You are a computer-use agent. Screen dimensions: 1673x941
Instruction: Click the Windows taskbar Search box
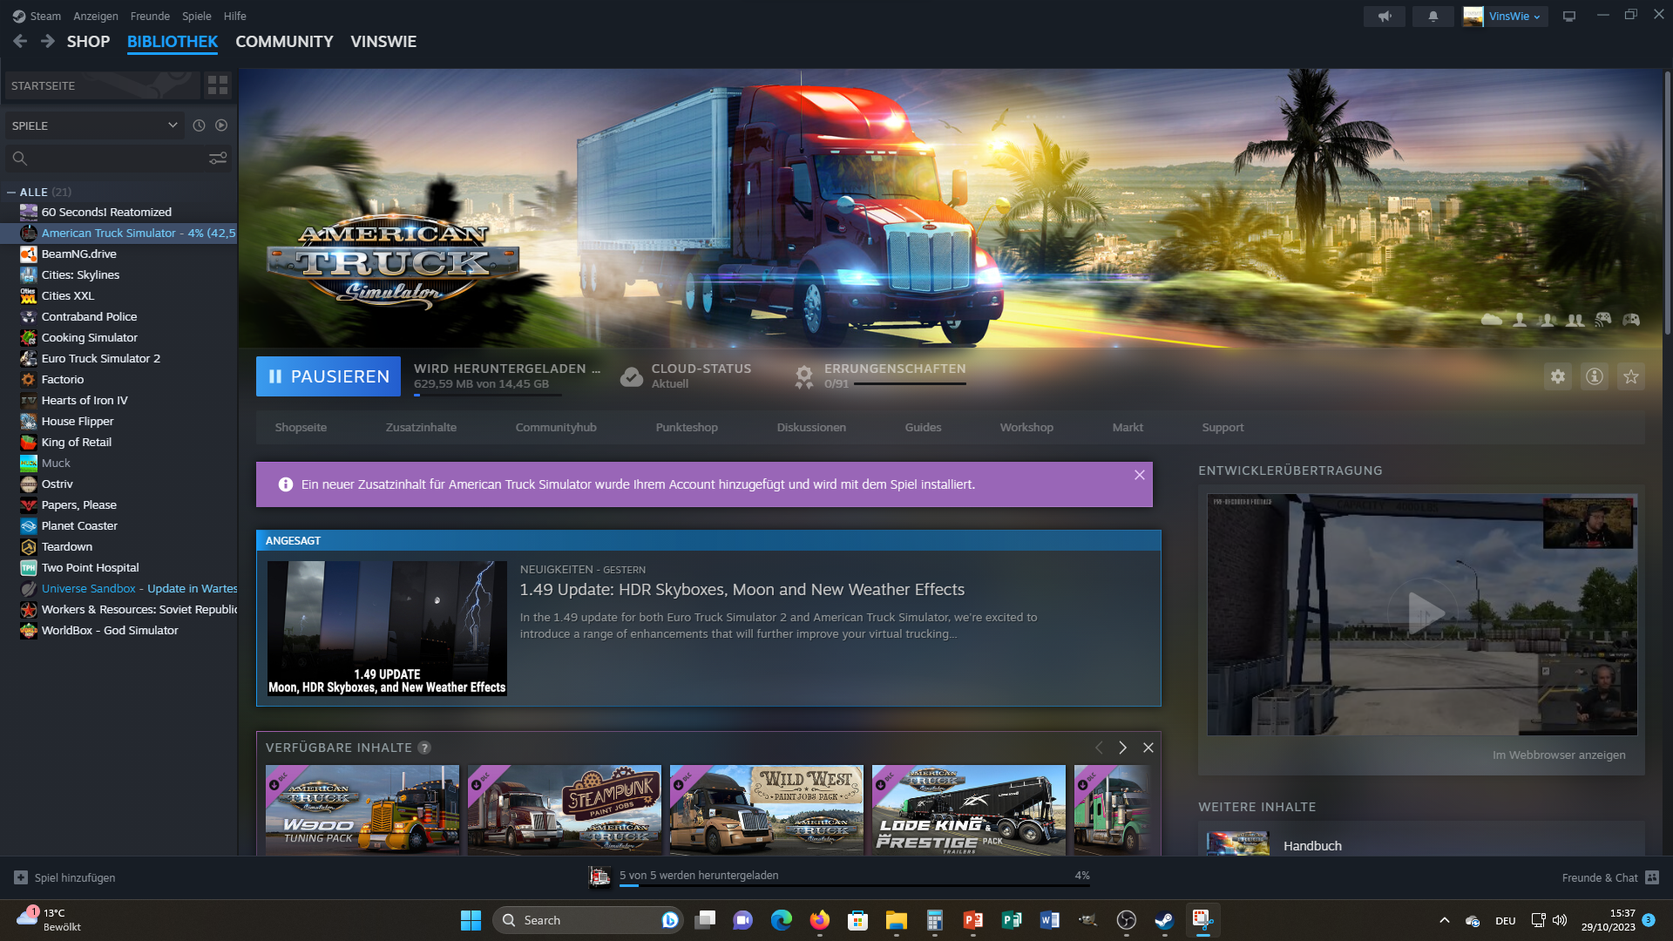pyautogui.click(x=588, y=920)
